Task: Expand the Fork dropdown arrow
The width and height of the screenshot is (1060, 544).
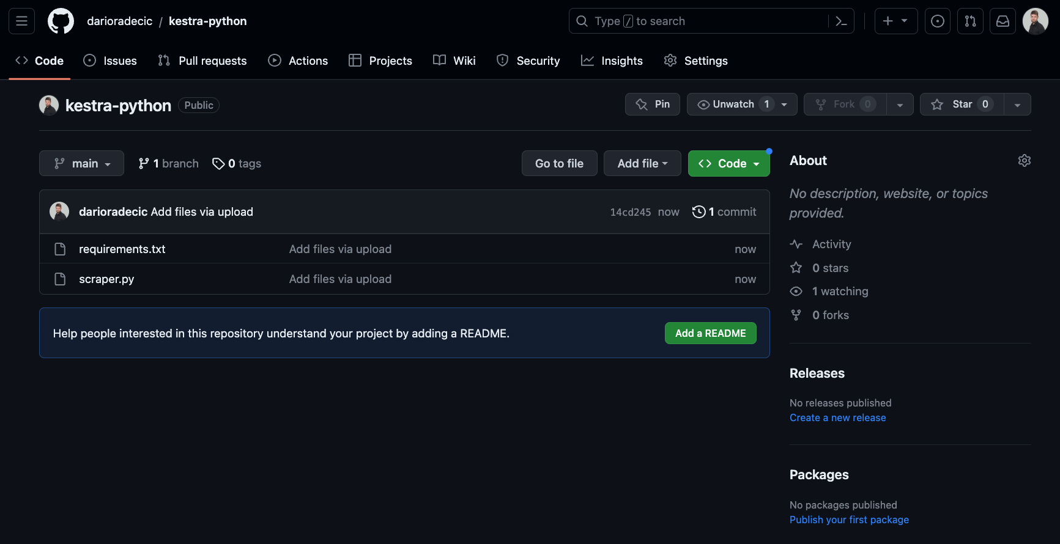Action: pos(900,105)
